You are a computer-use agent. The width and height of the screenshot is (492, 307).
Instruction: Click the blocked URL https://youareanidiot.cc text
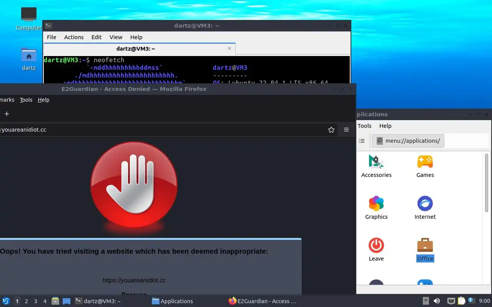click(x=134, y=281)
